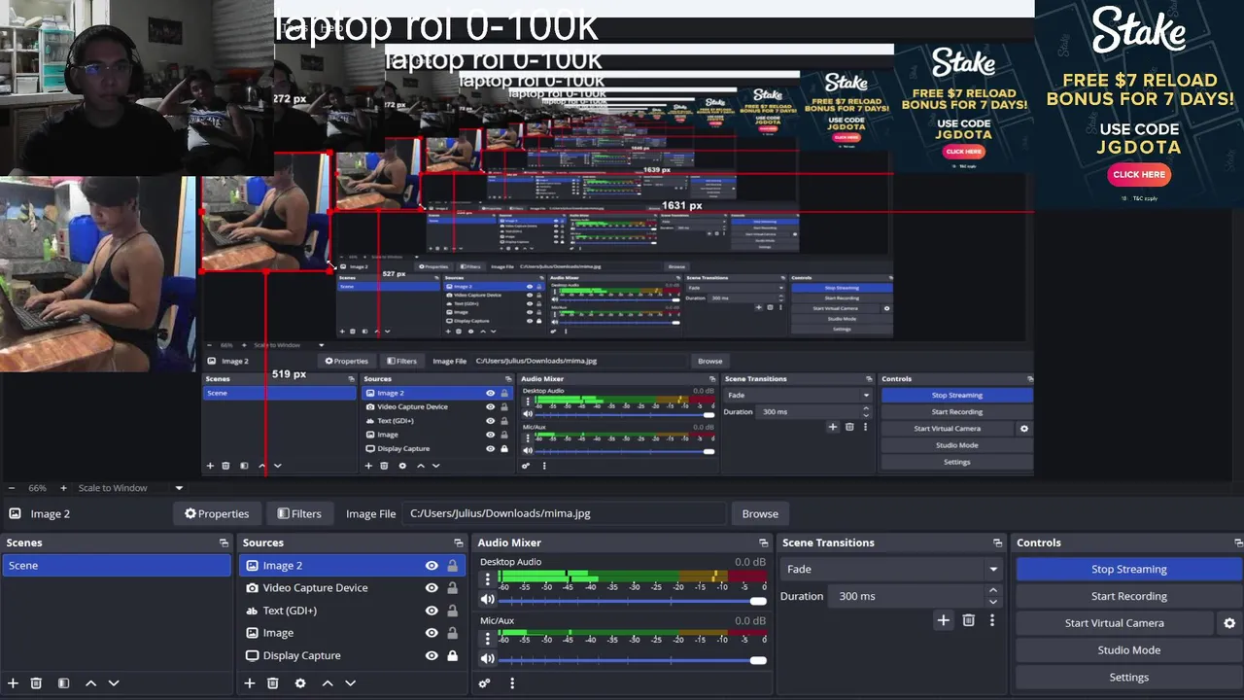Viewport: 1244px width, 700px height.
Task: Decrease transition duration with down arrow
Action: click(x=992, y=602)
